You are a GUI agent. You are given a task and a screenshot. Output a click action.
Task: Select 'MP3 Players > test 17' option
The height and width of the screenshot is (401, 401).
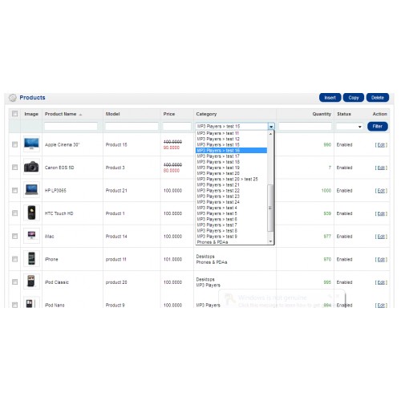click(x=231, y=156)
